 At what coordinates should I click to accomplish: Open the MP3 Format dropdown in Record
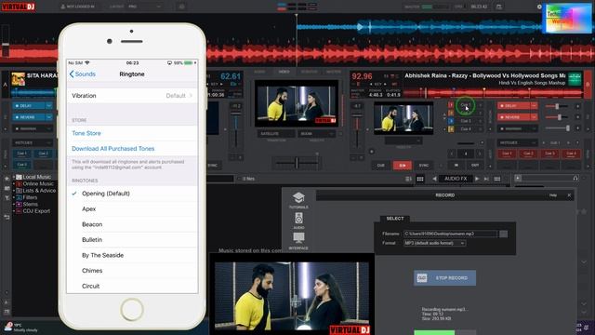tap(434, 243)
